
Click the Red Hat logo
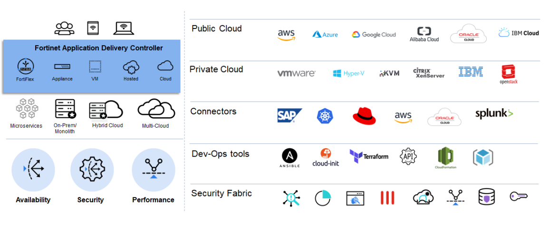364,116
